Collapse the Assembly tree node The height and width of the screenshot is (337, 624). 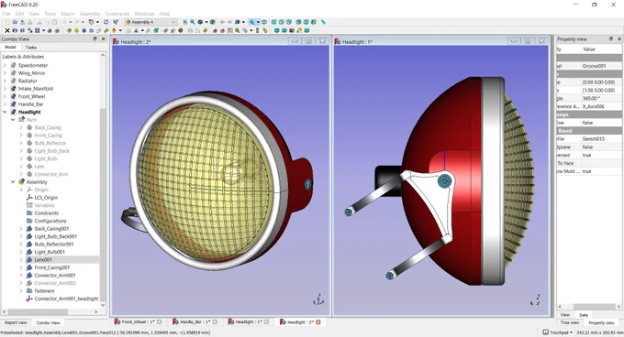click(x=13, y=182)
